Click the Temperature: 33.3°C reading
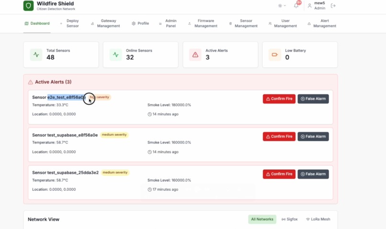The image size is (386, 229). (x=50, y=105)
